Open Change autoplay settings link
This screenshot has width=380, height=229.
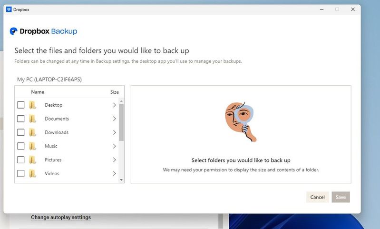point(61,218)
